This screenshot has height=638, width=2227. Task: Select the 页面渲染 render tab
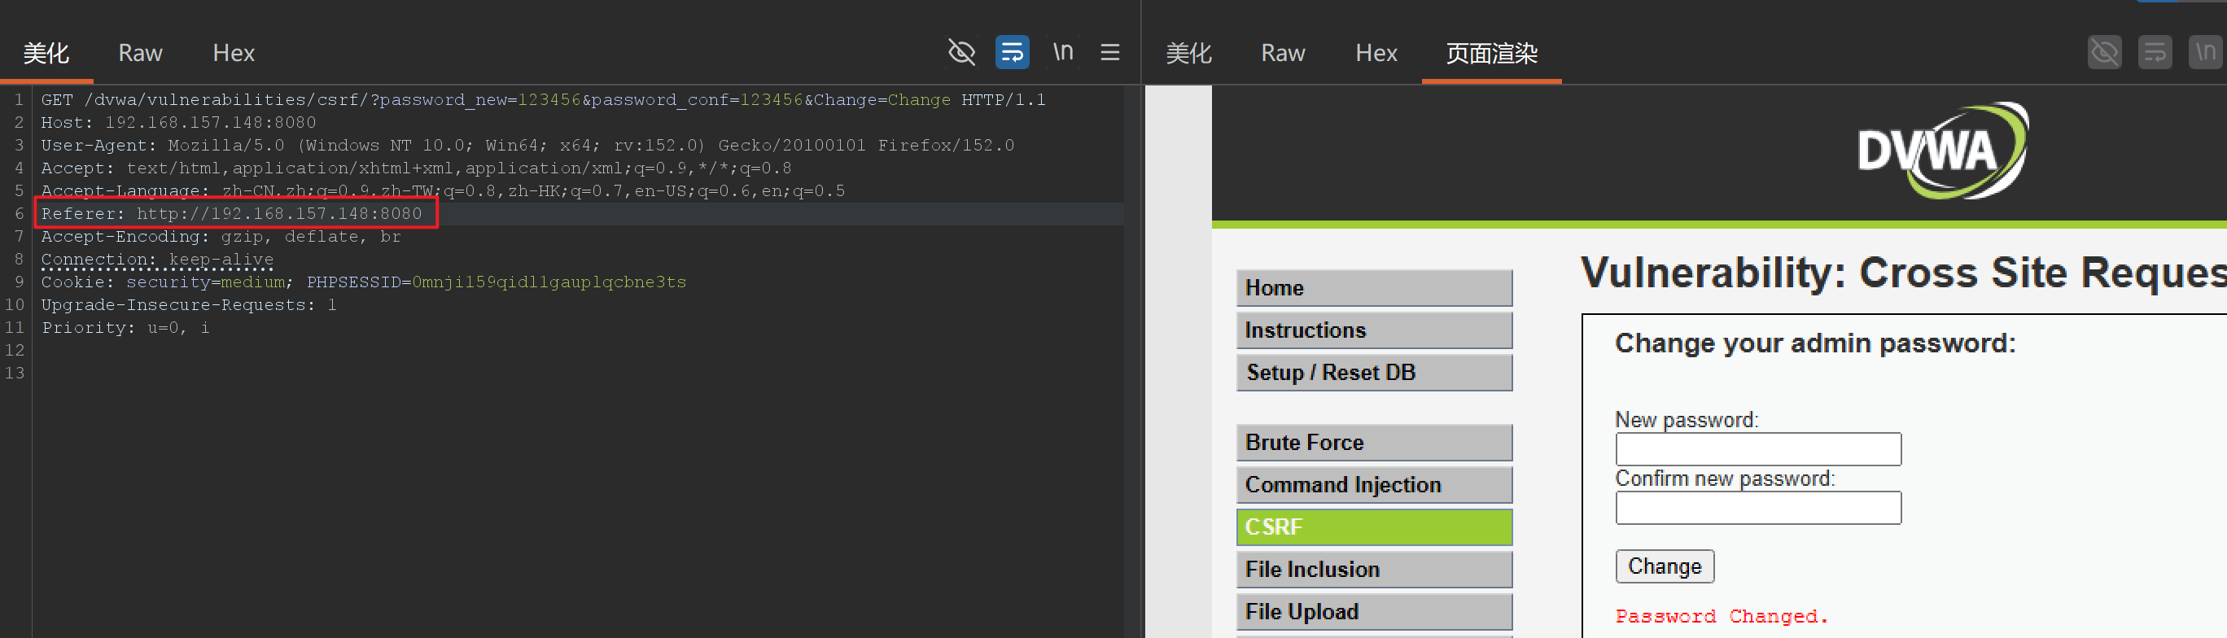1491,54
